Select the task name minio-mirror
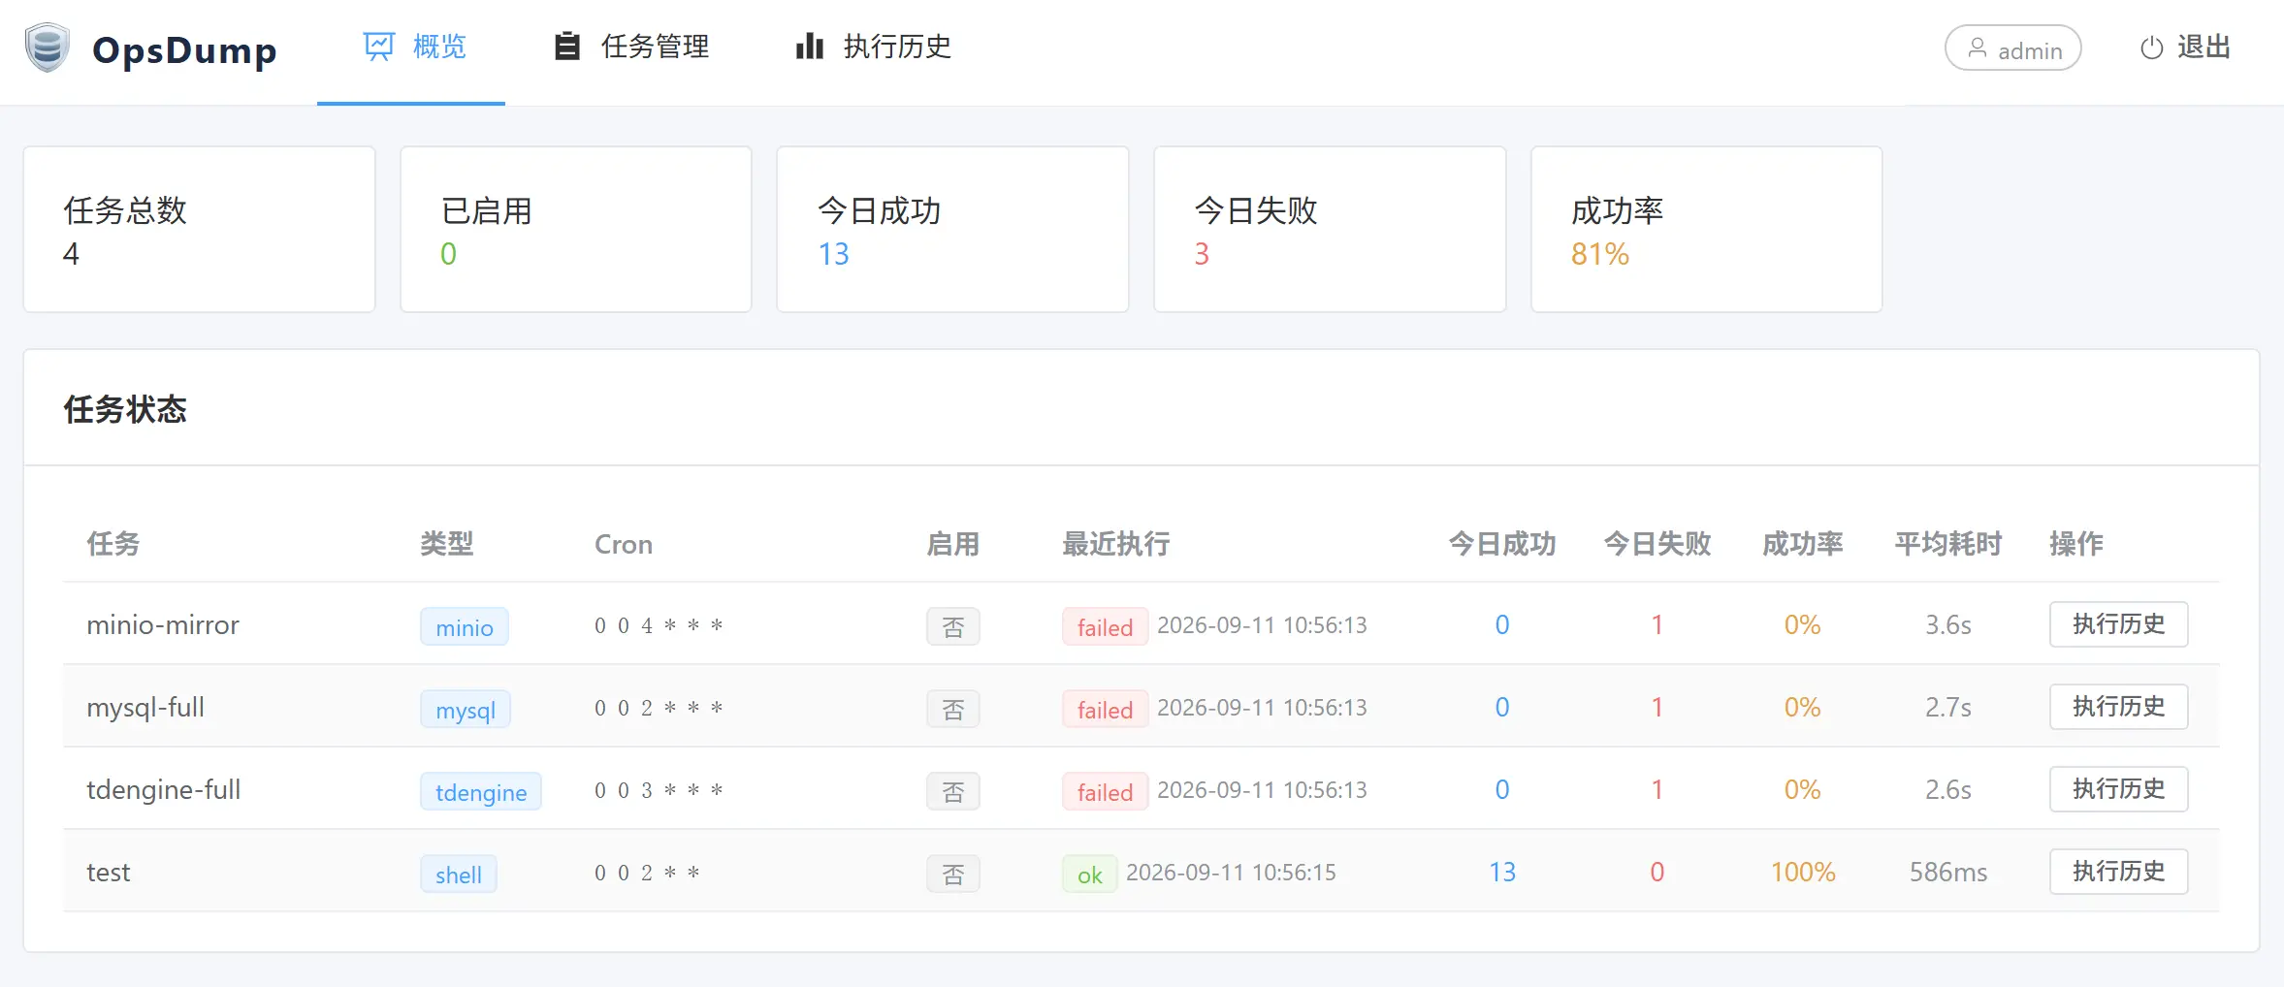The height and width of the screenshot is (987, 2284). (163, 624)
